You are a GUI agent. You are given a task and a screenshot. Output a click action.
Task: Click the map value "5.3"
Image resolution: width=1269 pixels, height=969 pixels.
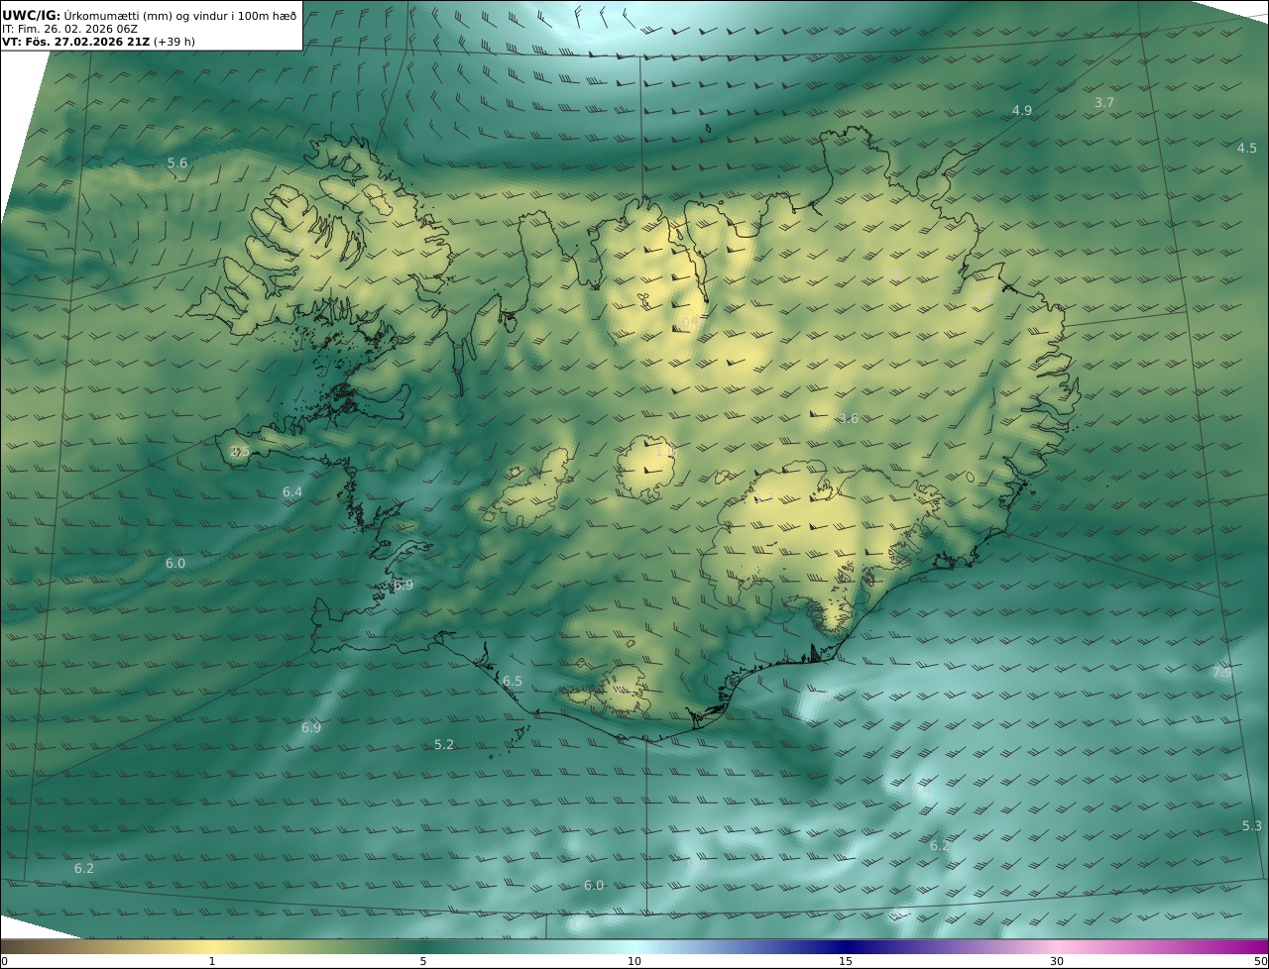pyautogui.click(x=1252, y=825)
